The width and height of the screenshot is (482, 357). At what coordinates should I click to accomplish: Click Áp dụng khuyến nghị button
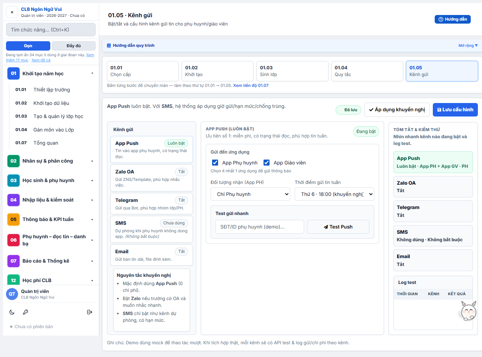pos(397,110)
